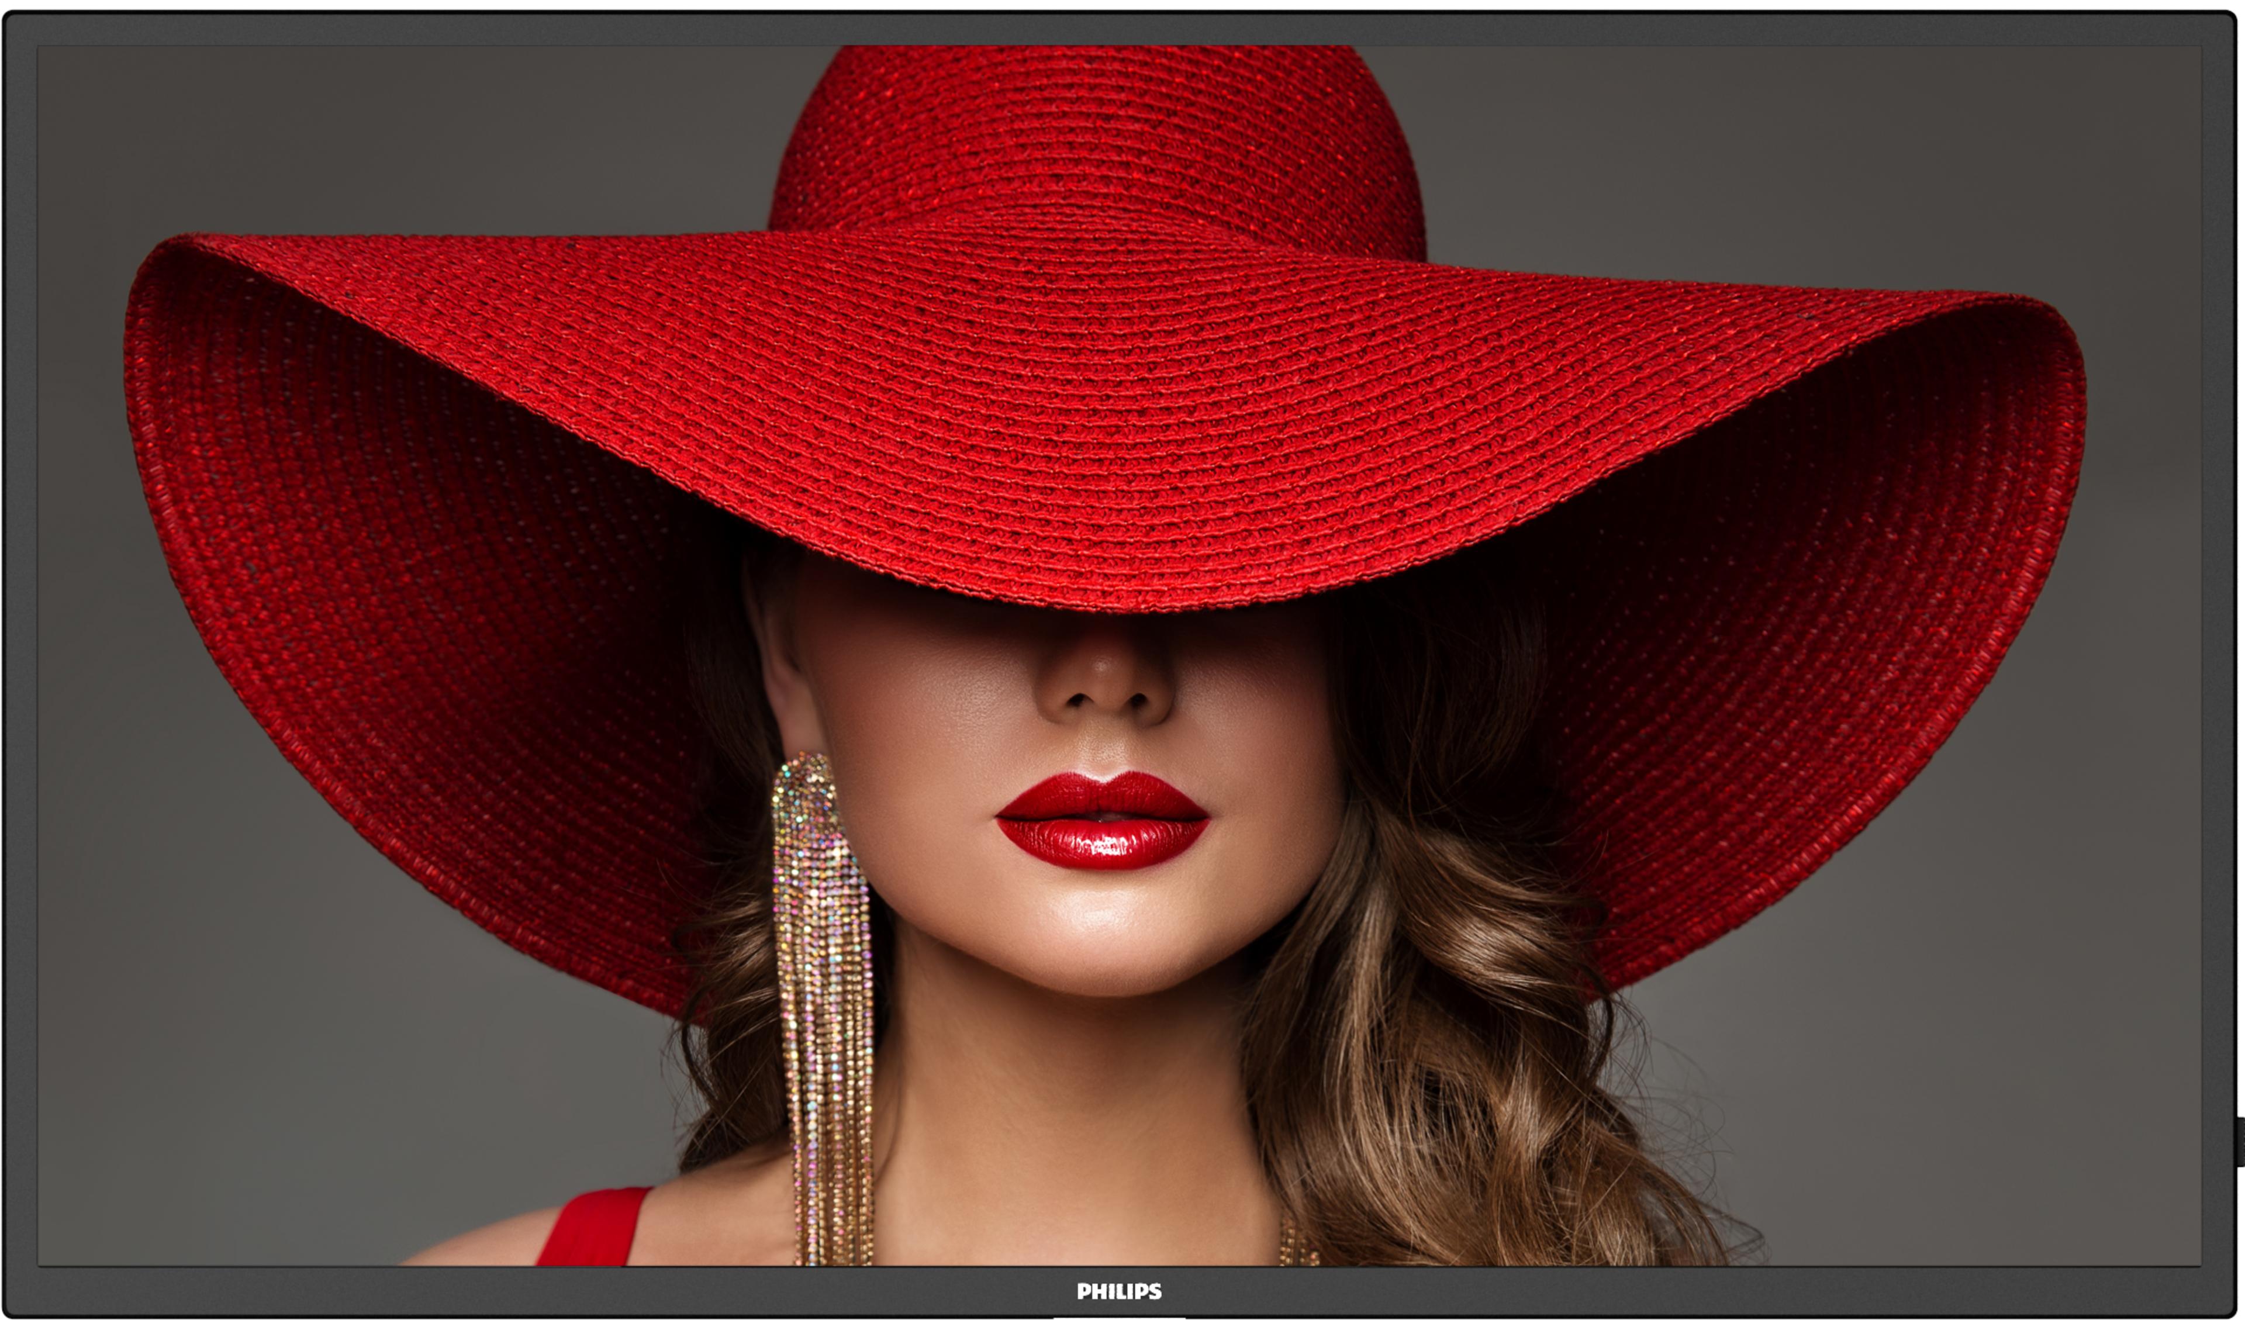Click the PHILIPS logo on bezel

tap(1119, 1291)
